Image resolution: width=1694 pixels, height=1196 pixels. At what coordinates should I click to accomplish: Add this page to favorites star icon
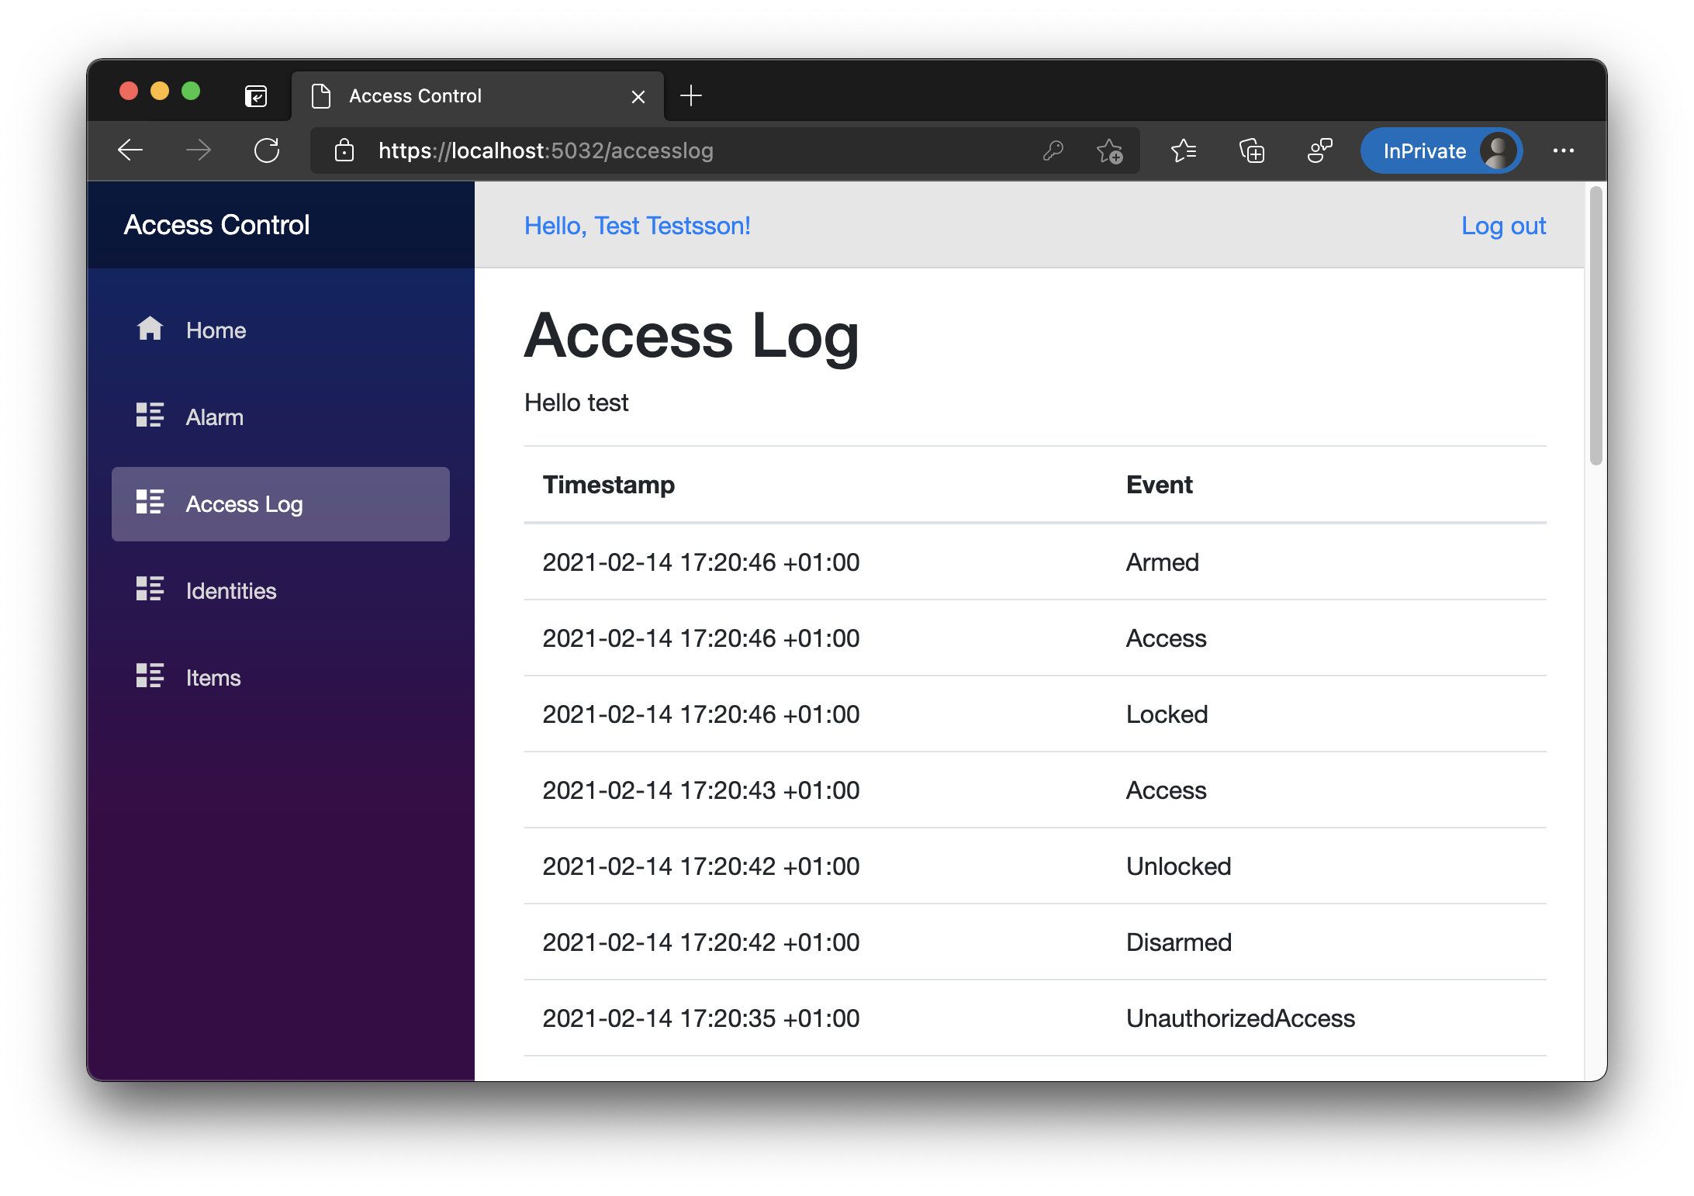pos(1109,150)
